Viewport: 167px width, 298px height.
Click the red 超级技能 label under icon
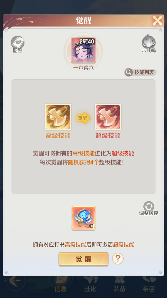point(108,135)
